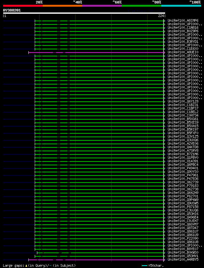
Task: Select the UniRef100_A7SRV8 label
Action: click(183, 151)
